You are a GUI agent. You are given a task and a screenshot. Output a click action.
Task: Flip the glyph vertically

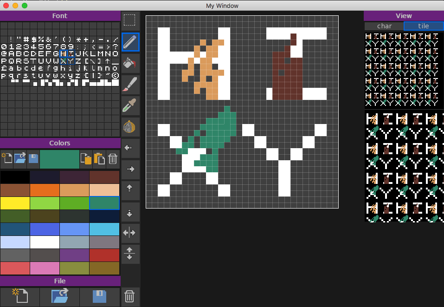(130, 254)
